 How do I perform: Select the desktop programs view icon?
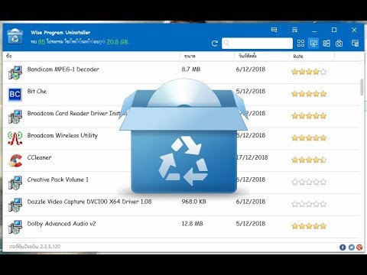(313, 44)
